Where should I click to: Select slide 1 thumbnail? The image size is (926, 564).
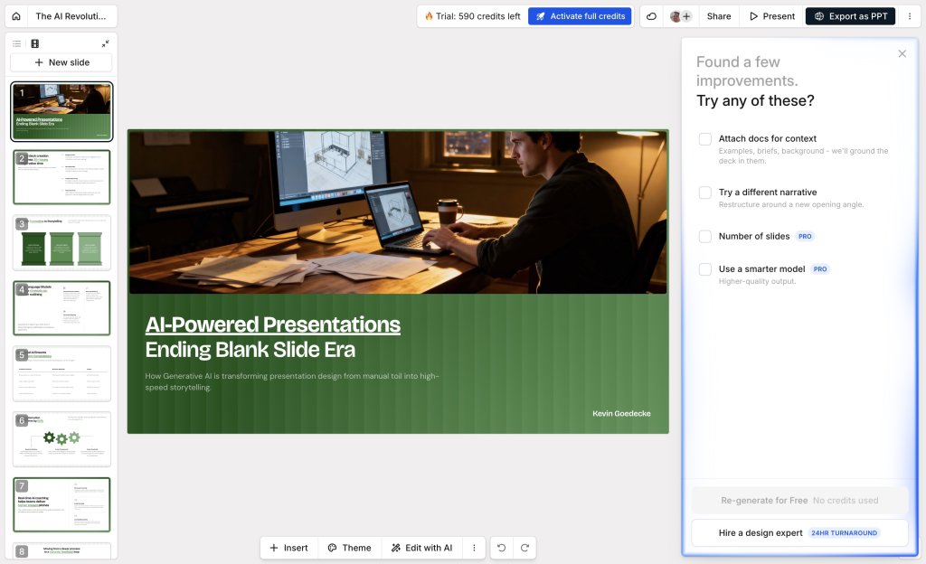click(61, 111)
